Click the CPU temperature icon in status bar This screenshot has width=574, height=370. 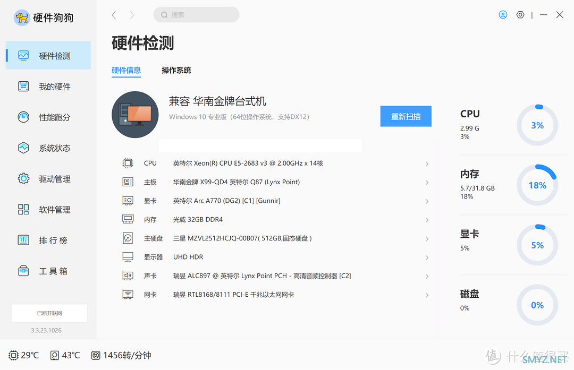point(13,355)
